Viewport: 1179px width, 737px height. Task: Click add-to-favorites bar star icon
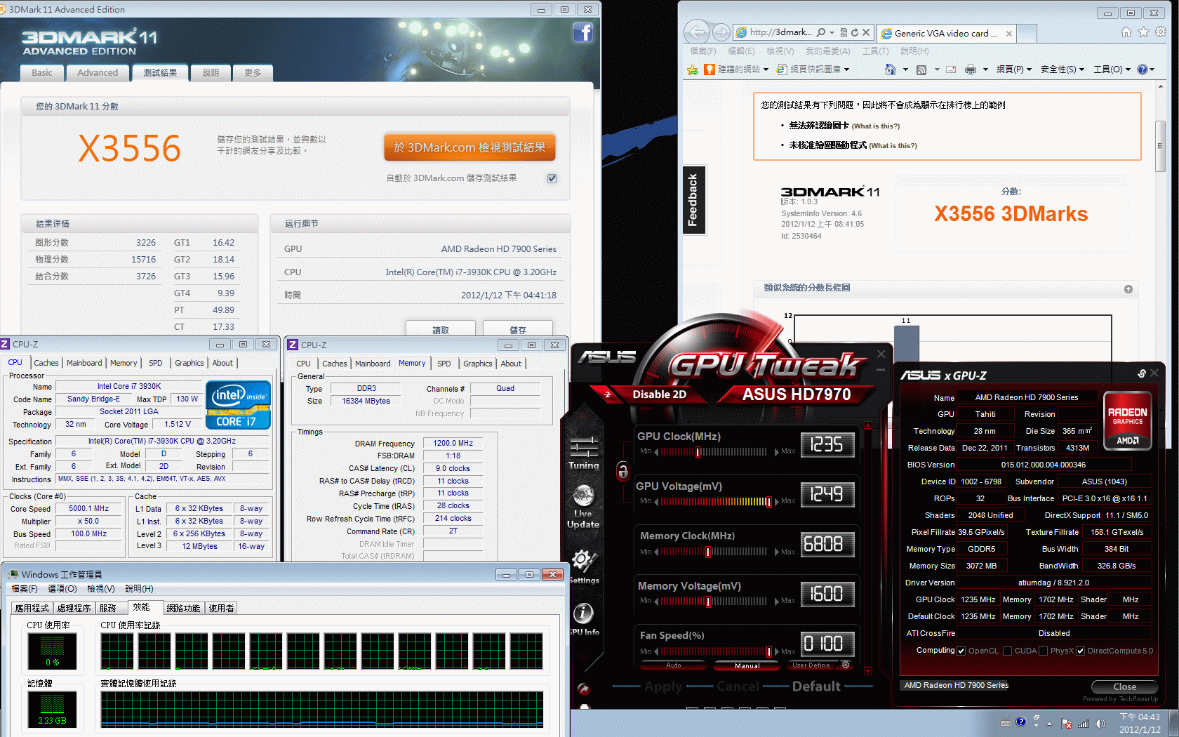pos(693,69)
